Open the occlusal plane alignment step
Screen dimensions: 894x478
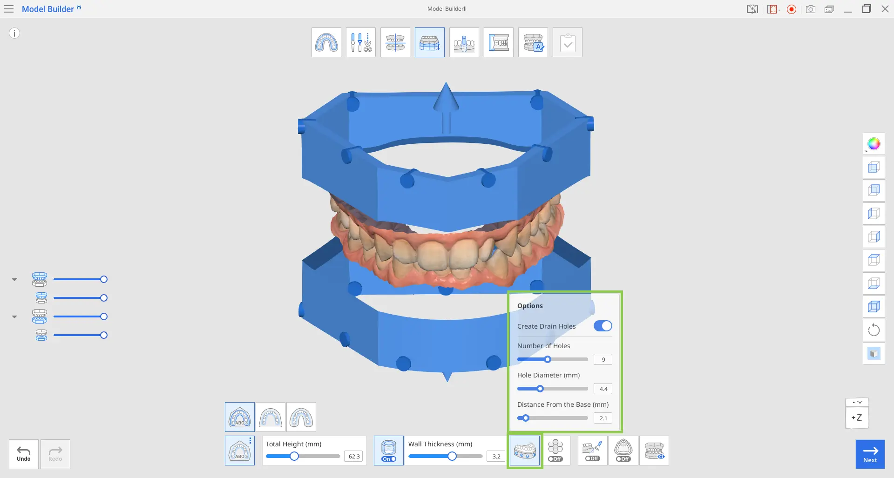click(395, 42)
